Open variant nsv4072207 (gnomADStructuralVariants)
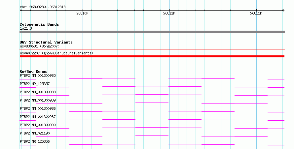Viewport: 294px width, 149px height. (x=56, y=53)
